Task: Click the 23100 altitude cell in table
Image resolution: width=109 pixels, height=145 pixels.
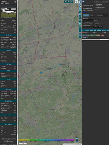Action: pos(104,32)
